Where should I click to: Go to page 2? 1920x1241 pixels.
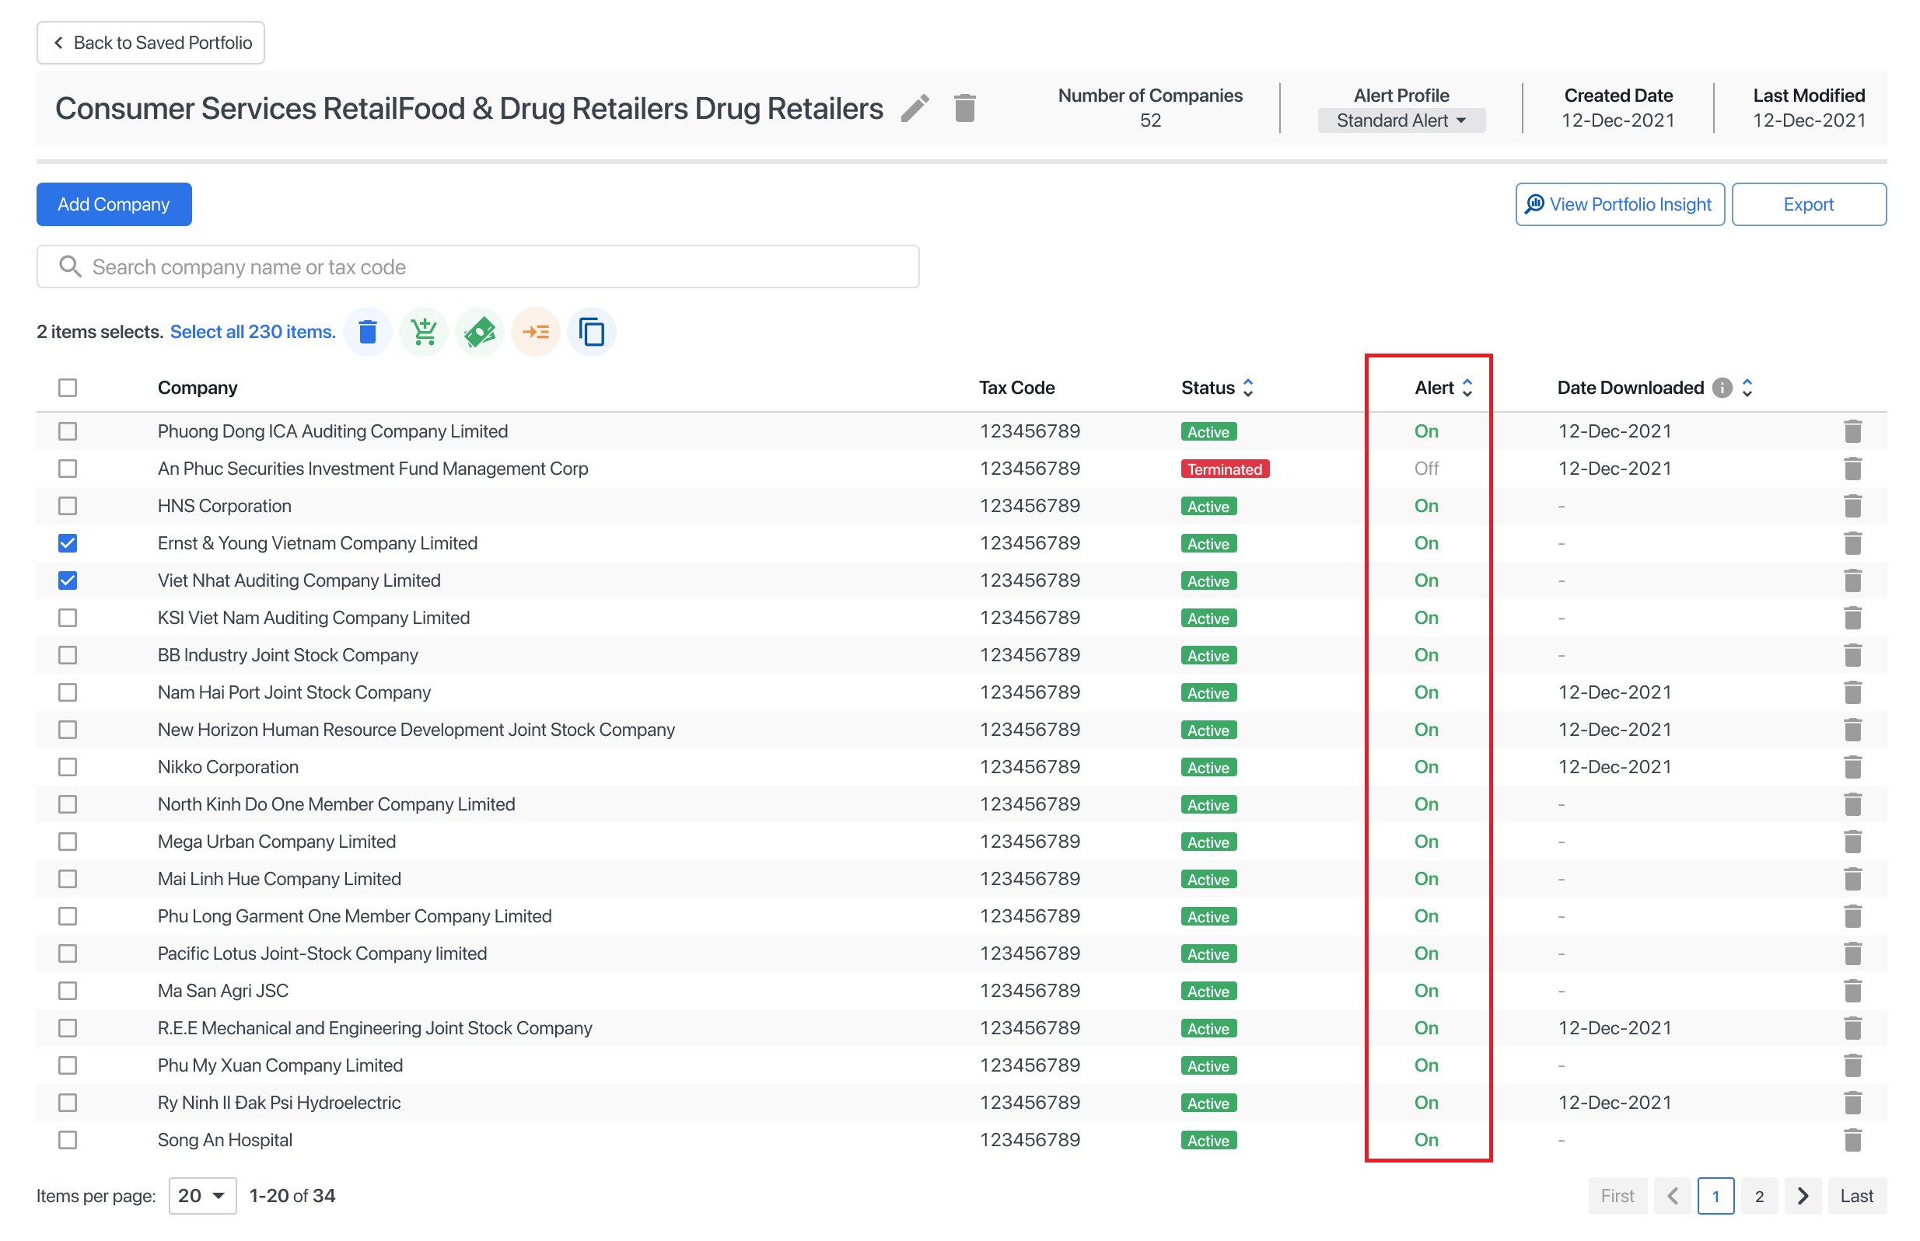point(1758,1195)
